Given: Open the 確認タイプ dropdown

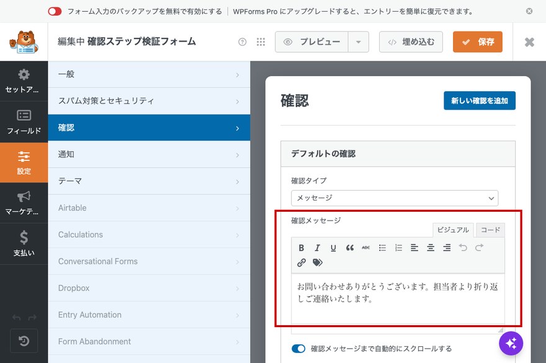Looking at the screenshot, I should 395,198.
